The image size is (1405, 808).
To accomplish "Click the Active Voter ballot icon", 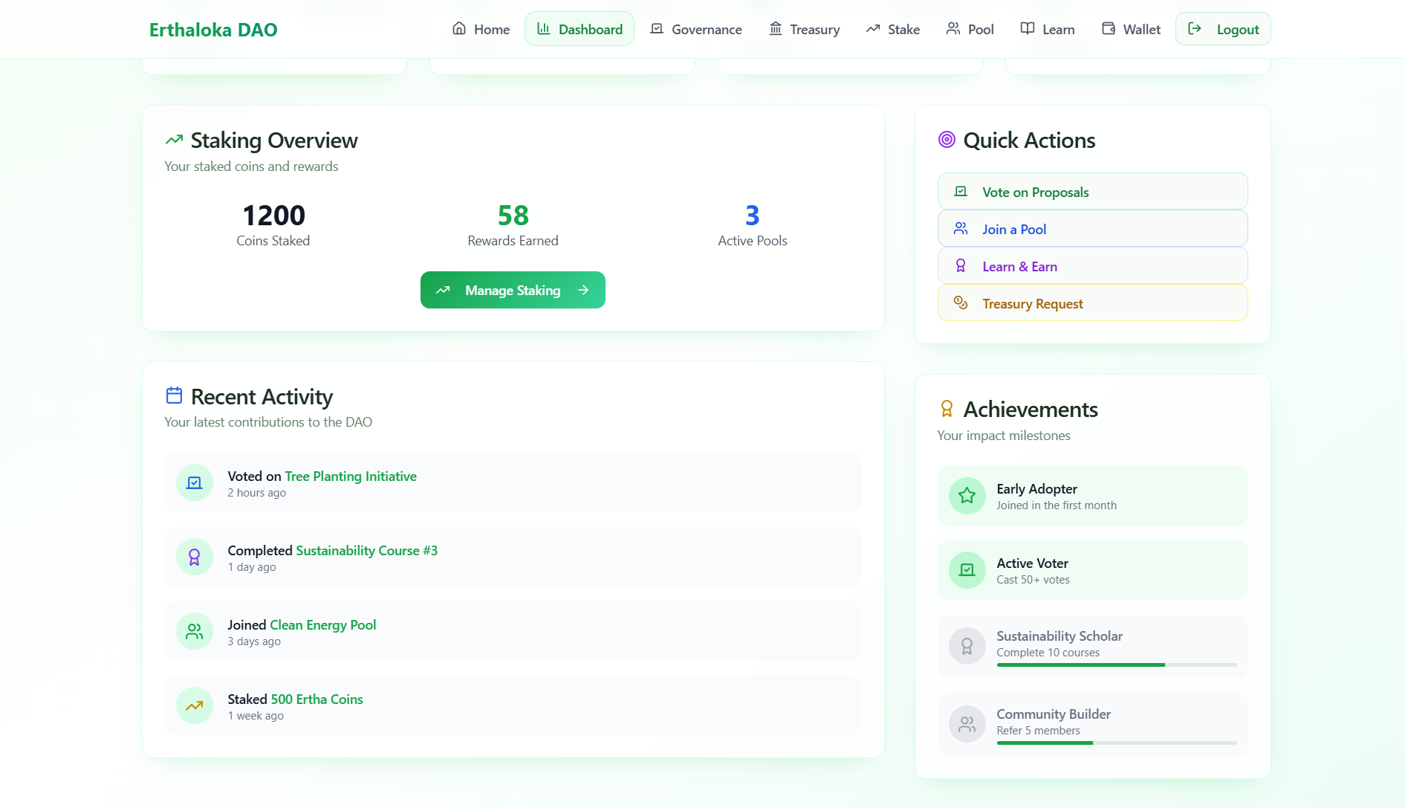I will 967,570.
